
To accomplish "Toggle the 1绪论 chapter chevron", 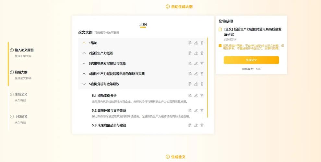I will click(x=84, y=43).
